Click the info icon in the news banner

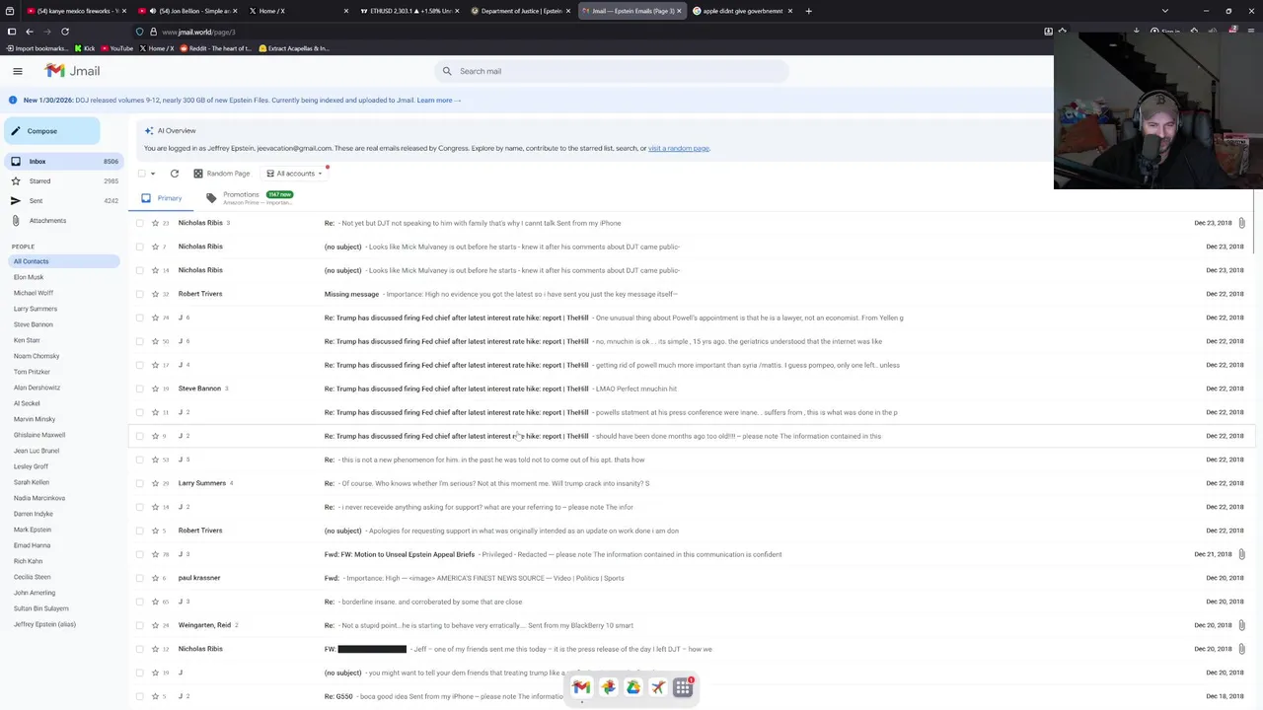tap(13, 100)
